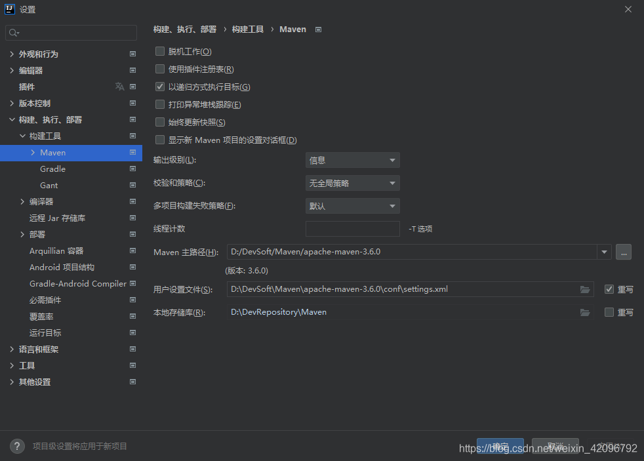Screen dimensions: 644x461
Task: Click project-level icon beside 运行目标
Action: click(x=132, y=332)
